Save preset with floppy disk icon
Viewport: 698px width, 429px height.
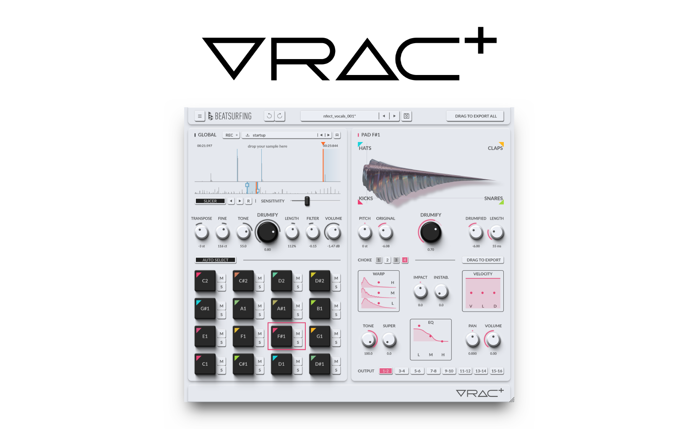[406, 116]
